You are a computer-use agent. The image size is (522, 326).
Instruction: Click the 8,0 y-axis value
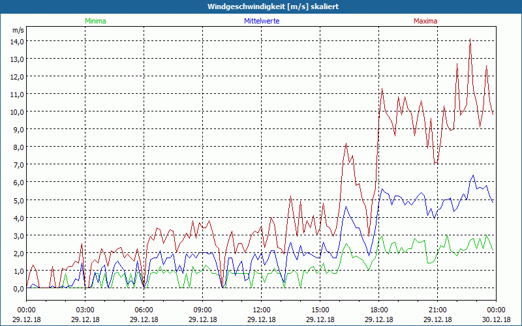18,147
